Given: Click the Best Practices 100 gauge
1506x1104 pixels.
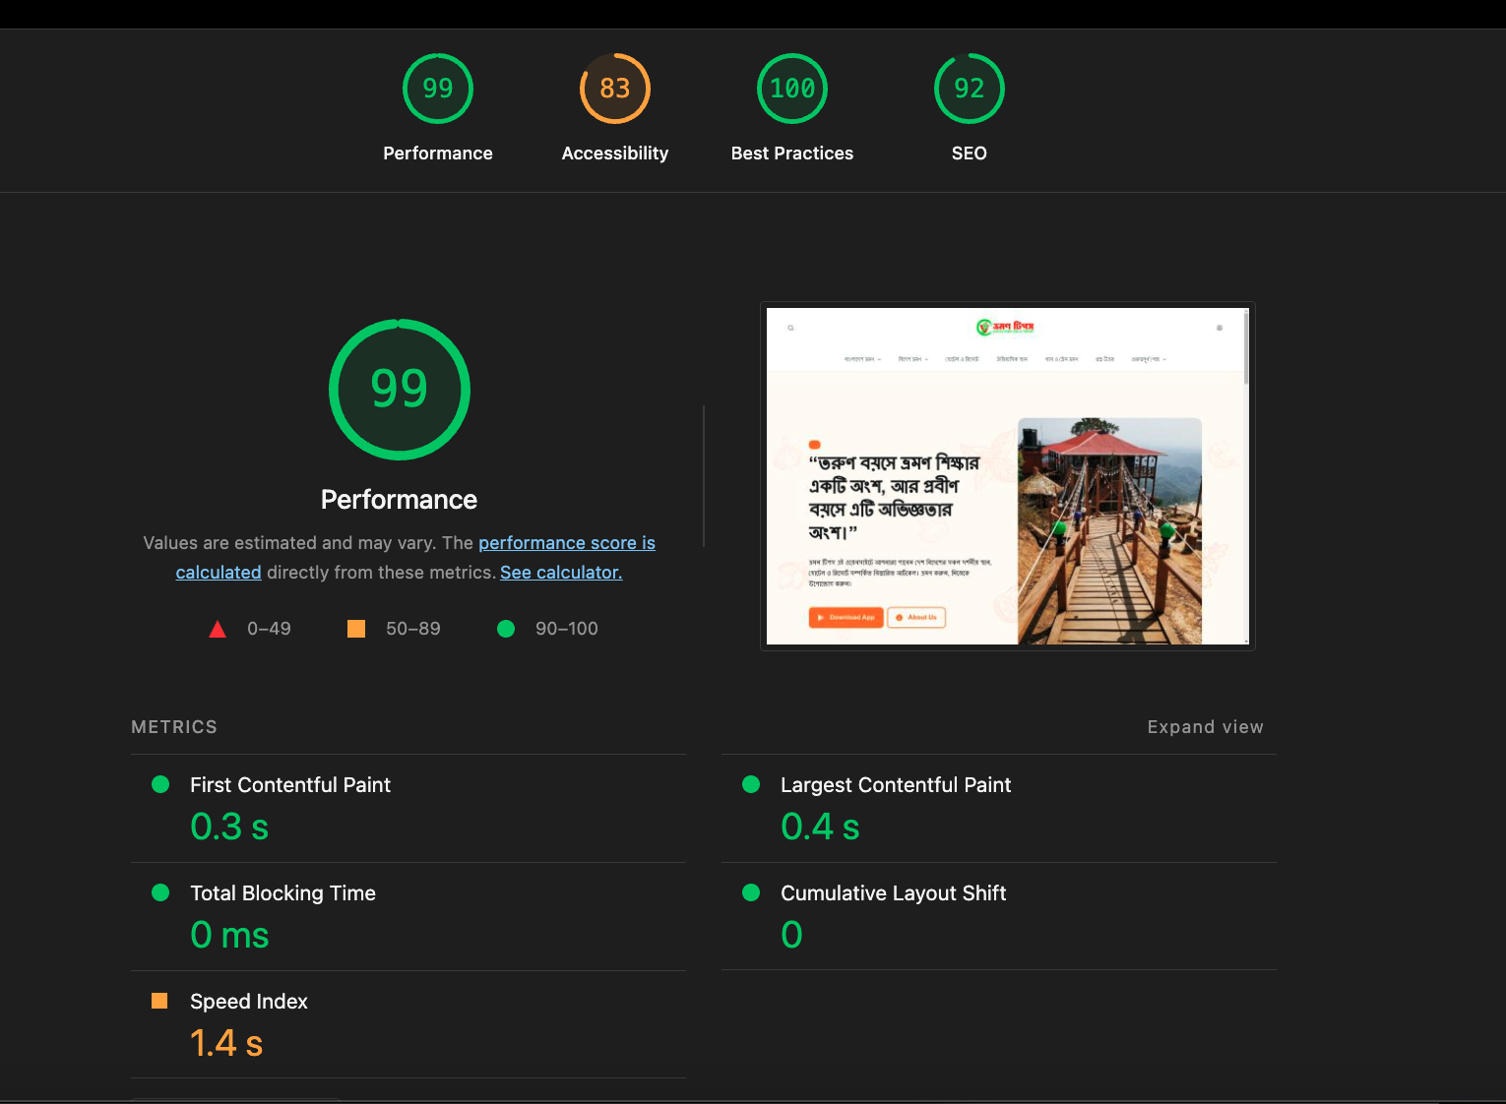Looking at the screenshot, I should click(792, 89).
